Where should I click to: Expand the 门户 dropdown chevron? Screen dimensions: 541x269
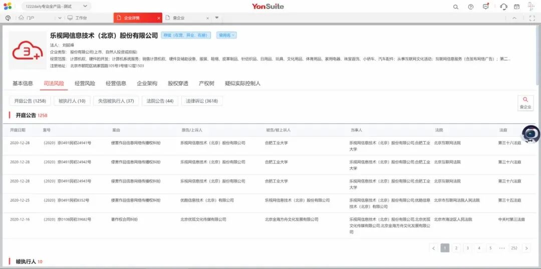coord(60,18)
